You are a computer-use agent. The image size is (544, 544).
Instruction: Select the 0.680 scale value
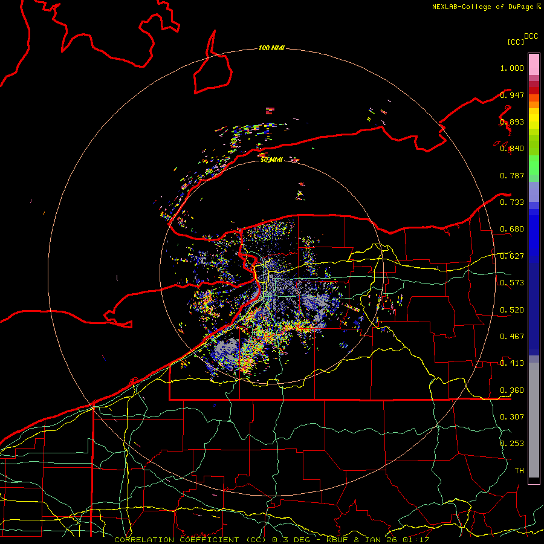coord(512,229)
